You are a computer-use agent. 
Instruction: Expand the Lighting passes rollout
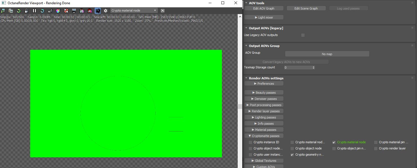[x=264, y=117]
